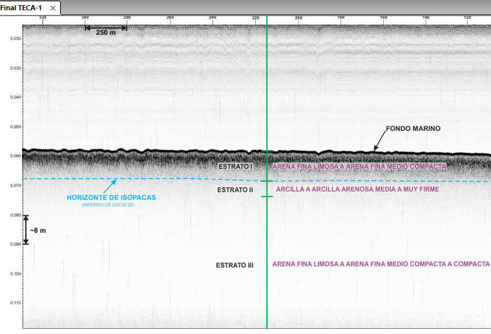The image size is (491, 334).
Task: Click the 260 tick on horizontal axis
Action: pyautogui.click(x=170, y=17)
